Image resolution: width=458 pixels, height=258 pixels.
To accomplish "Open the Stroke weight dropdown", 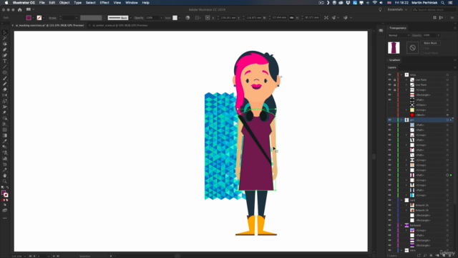I will pos(77,18).
